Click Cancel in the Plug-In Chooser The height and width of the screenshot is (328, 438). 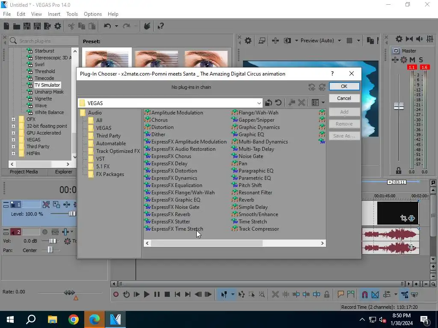[344, 98]
